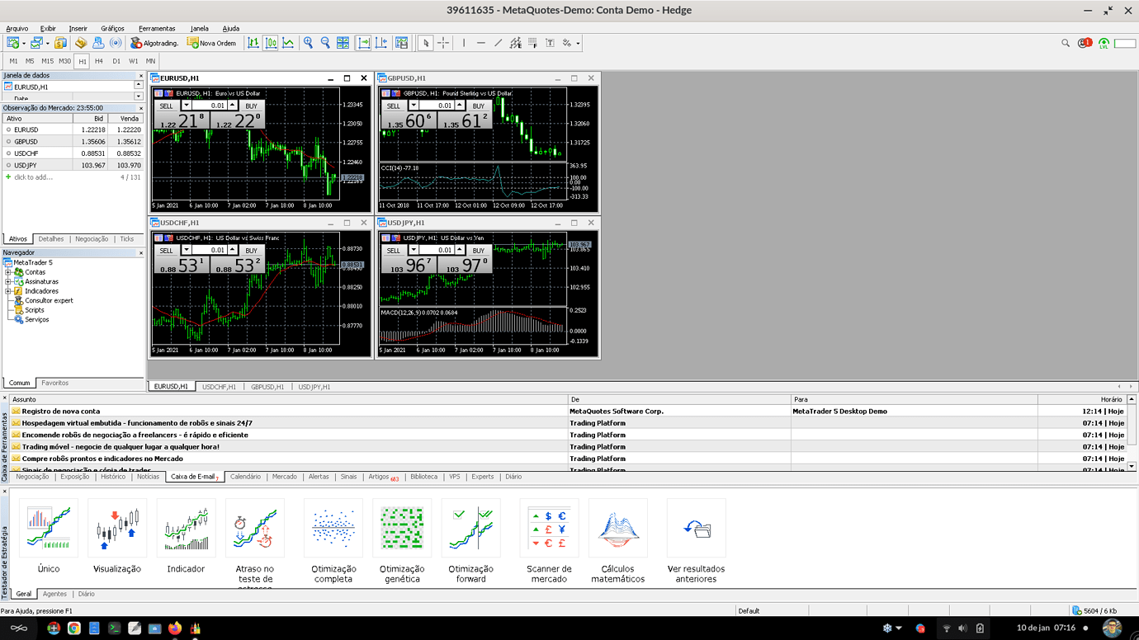
Task: Open EURUSD chart volume dropdown arrow
Action: pyautogui.click(x=187, y=106)
